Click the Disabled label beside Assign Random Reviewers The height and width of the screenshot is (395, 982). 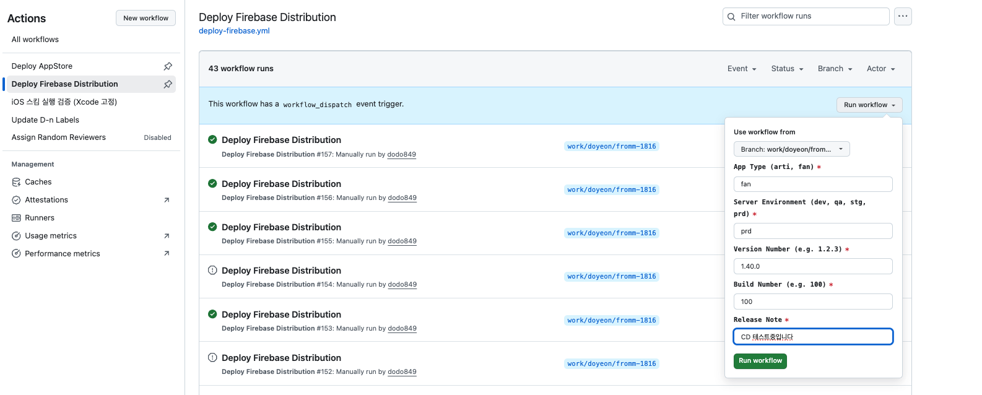pos(157,137)
